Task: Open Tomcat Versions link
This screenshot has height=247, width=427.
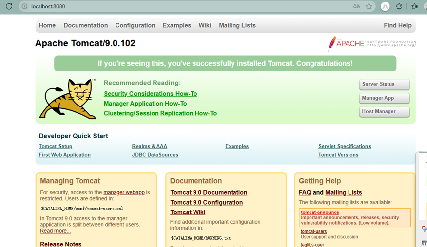Action: coord(339,155)
